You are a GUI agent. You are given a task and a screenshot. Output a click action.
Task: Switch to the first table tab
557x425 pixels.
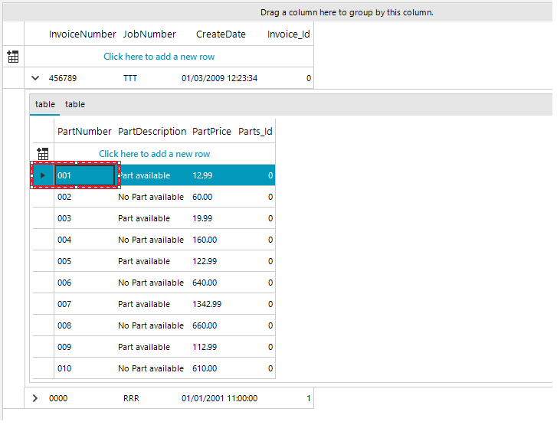tap(45, 104)
